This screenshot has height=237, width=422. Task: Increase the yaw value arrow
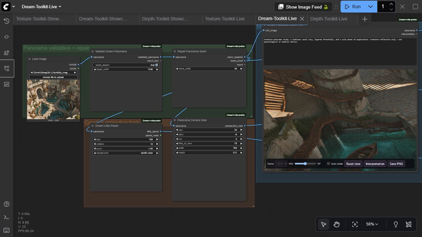click(x=241, y=130)
